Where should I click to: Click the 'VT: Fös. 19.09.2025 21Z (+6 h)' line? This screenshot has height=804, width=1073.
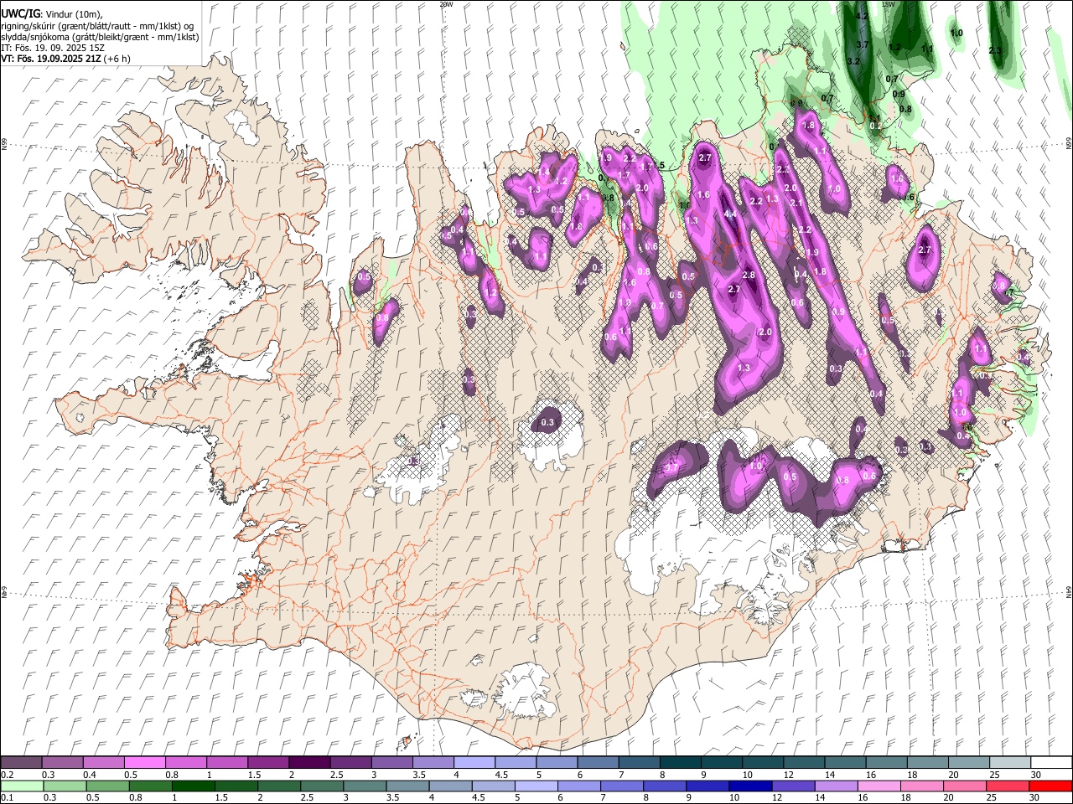point(65,59)
